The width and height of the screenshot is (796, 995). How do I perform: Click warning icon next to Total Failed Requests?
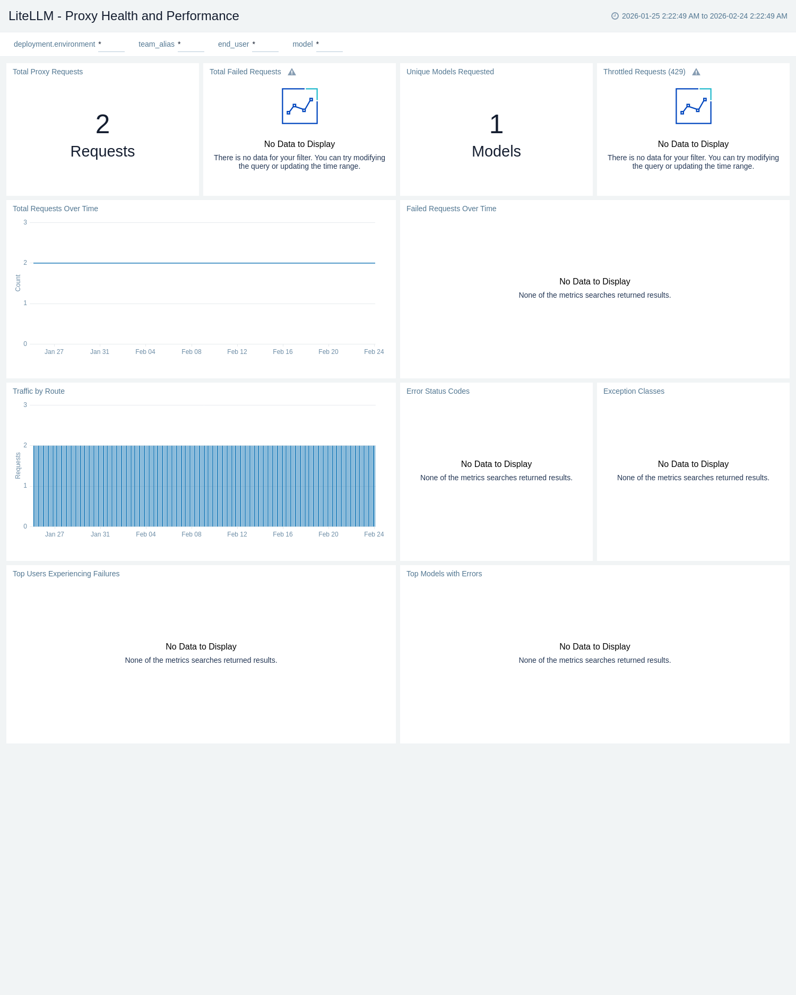point(292,72)
